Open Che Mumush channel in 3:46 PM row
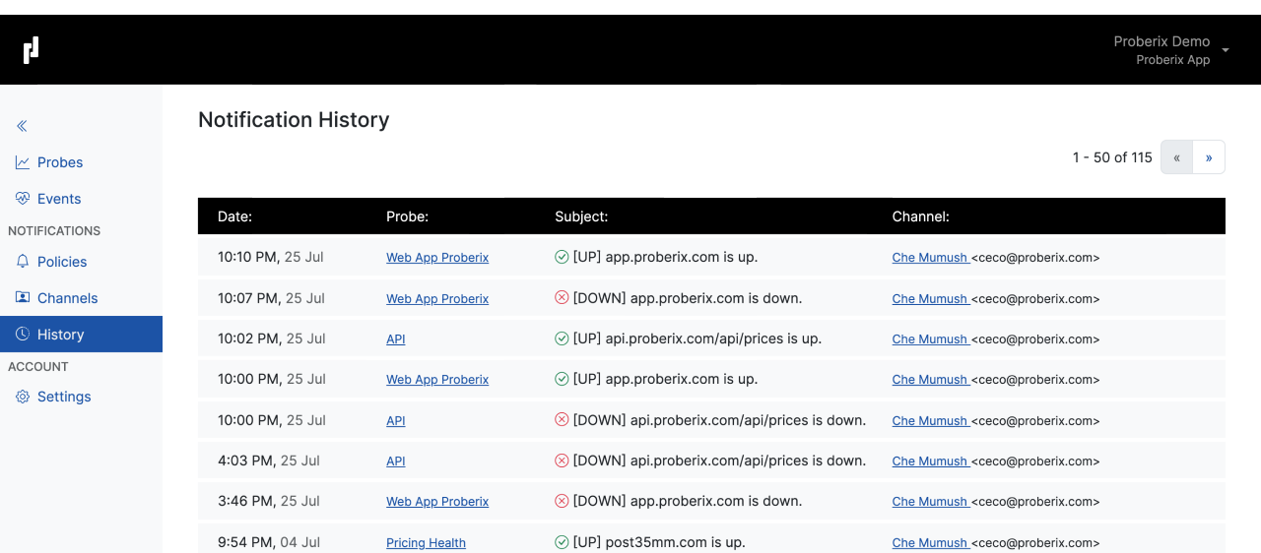Screen dimensions: 1261x553 point(930,502)
